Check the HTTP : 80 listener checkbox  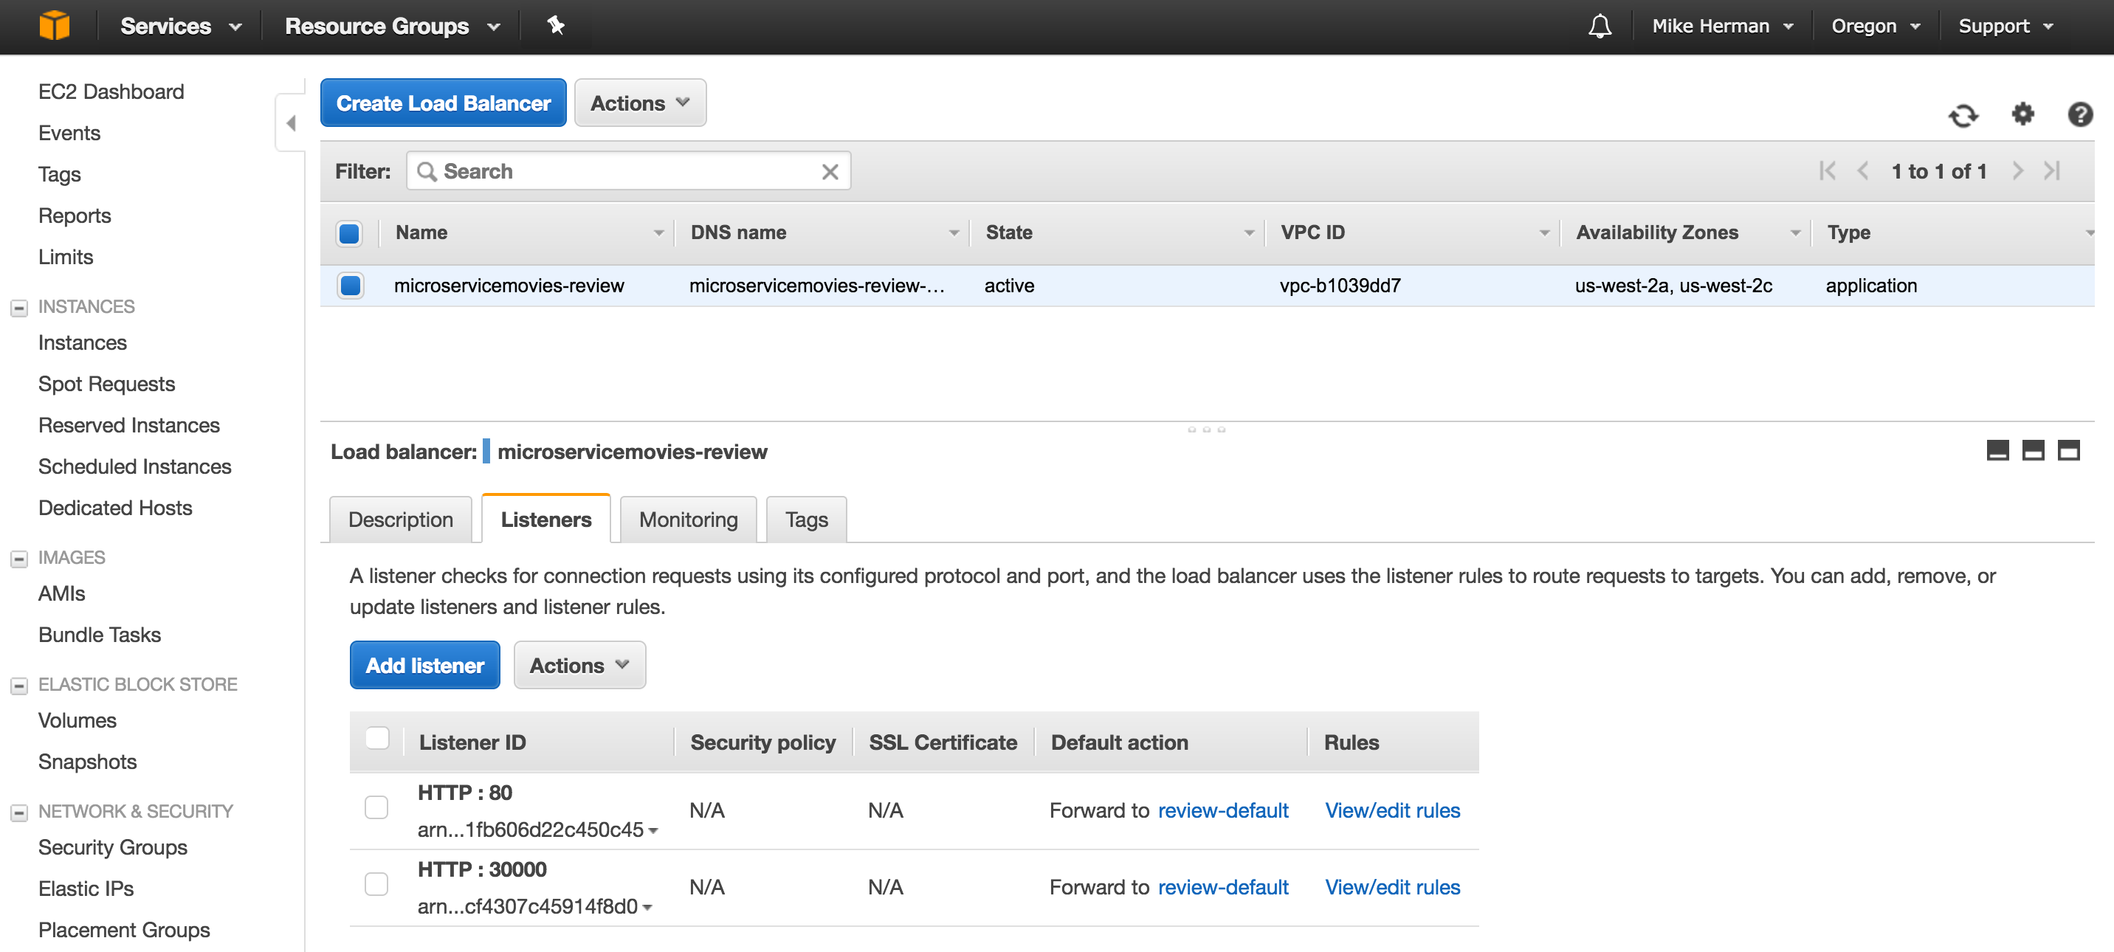pyautogui.click(x=376, y=807)
